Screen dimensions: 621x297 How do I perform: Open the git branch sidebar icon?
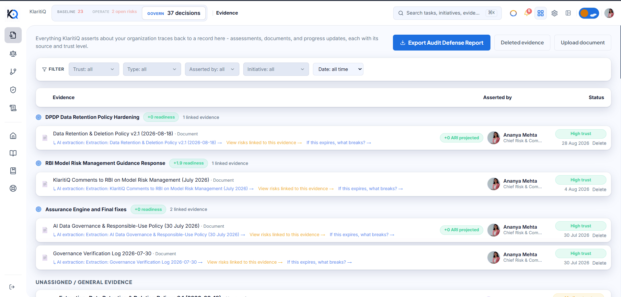pos(13,72)
